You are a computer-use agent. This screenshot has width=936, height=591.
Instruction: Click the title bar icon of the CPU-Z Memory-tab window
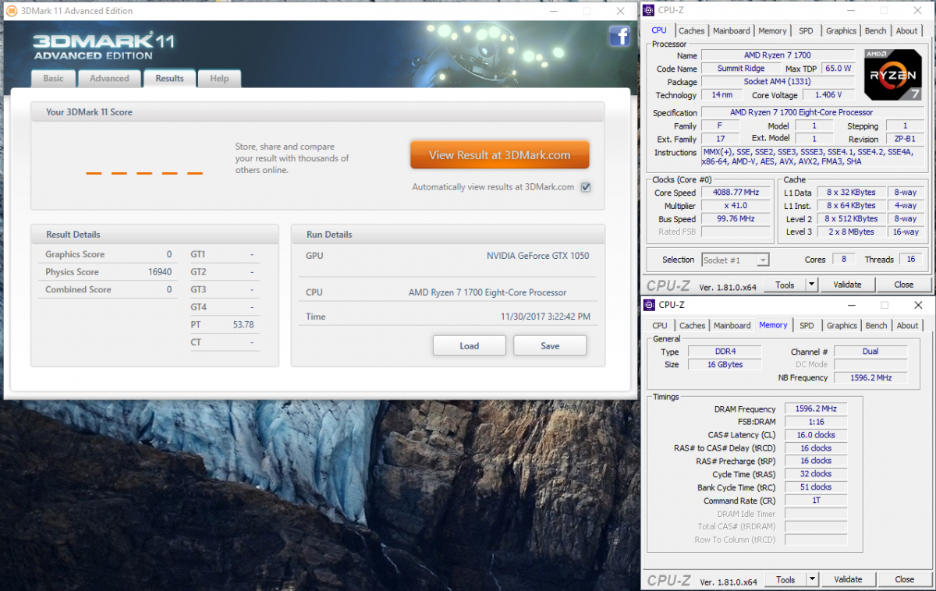coord(649,305)
